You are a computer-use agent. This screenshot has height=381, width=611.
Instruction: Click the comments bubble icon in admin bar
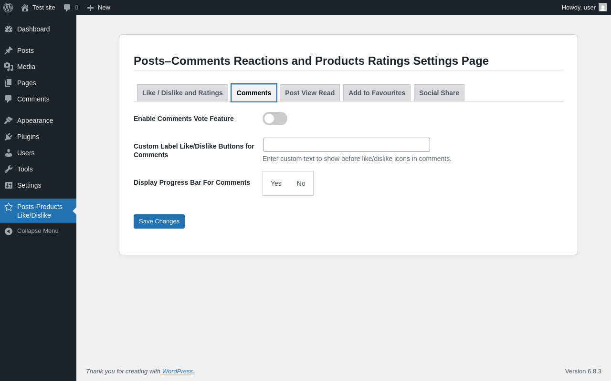point(67,8)
